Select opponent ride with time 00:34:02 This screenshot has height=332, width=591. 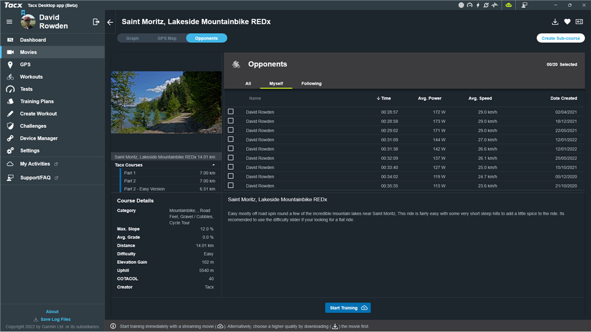[231, 176]
